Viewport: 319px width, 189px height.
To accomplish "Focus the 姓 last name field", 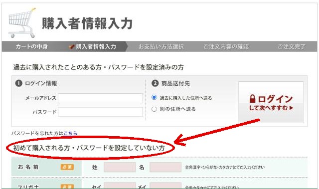I will pyautogui.click(x=120, y=167).
